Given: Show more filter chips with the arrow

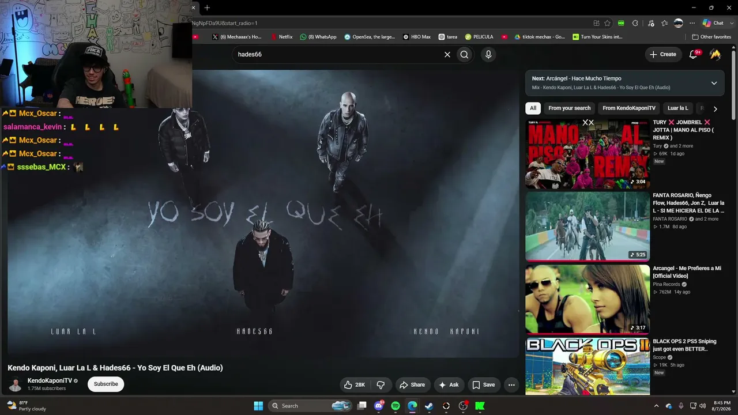Looking at the screenshot, I should tap(715, 108).
